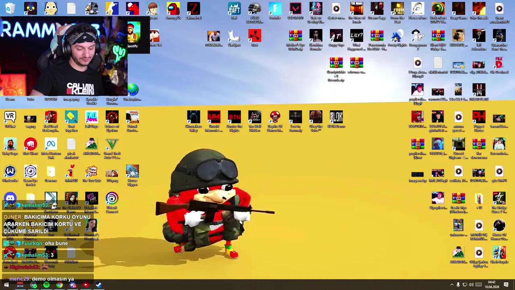
Task: Launch the Fall Guys shortcut
Action: 92,120
